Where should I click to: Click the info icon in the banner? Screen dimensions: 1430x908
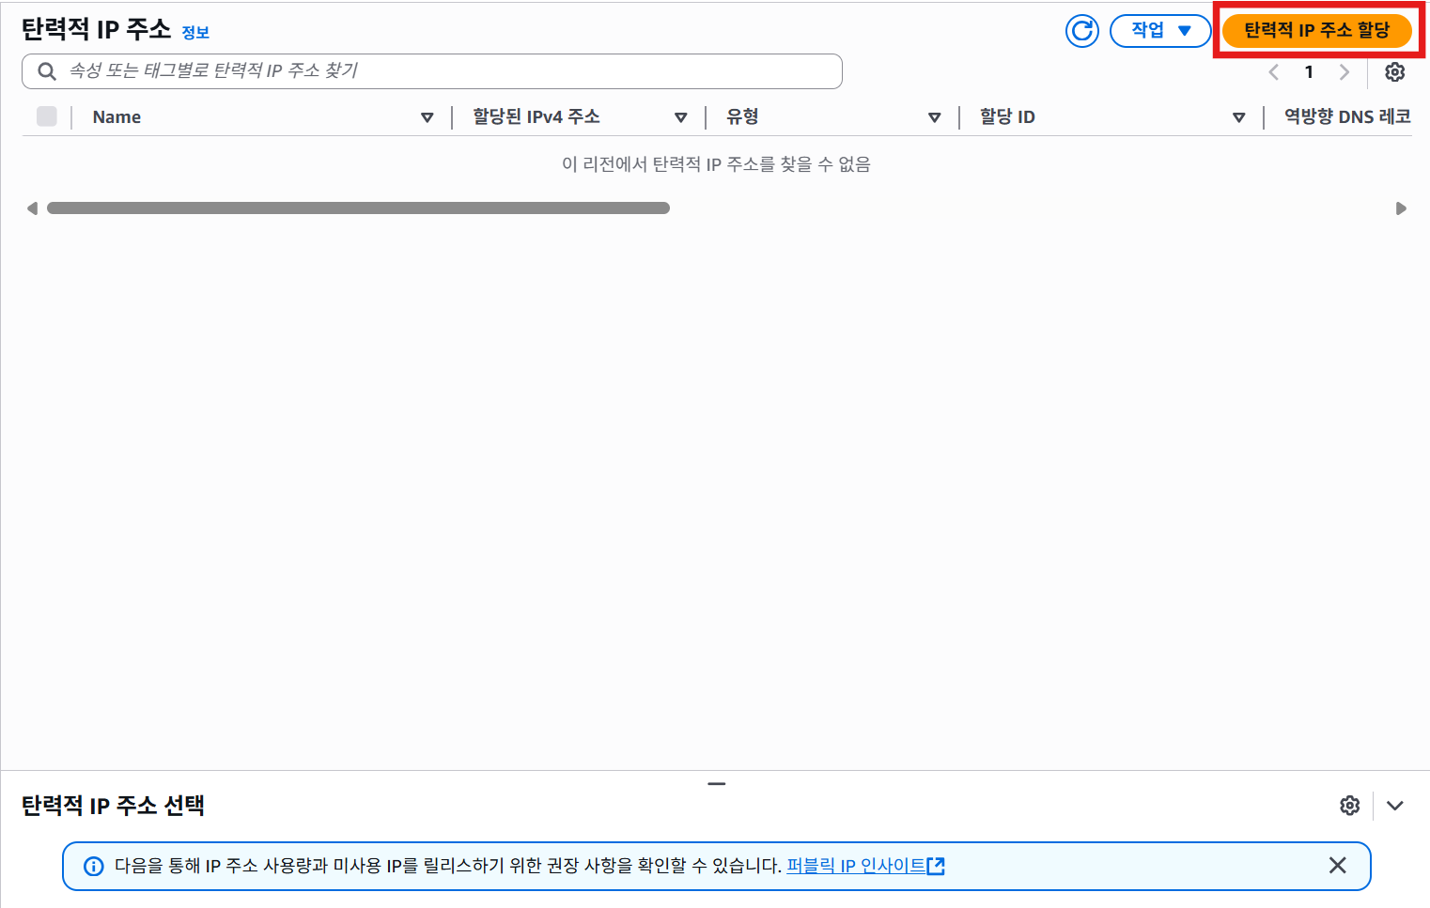point(94,866)
